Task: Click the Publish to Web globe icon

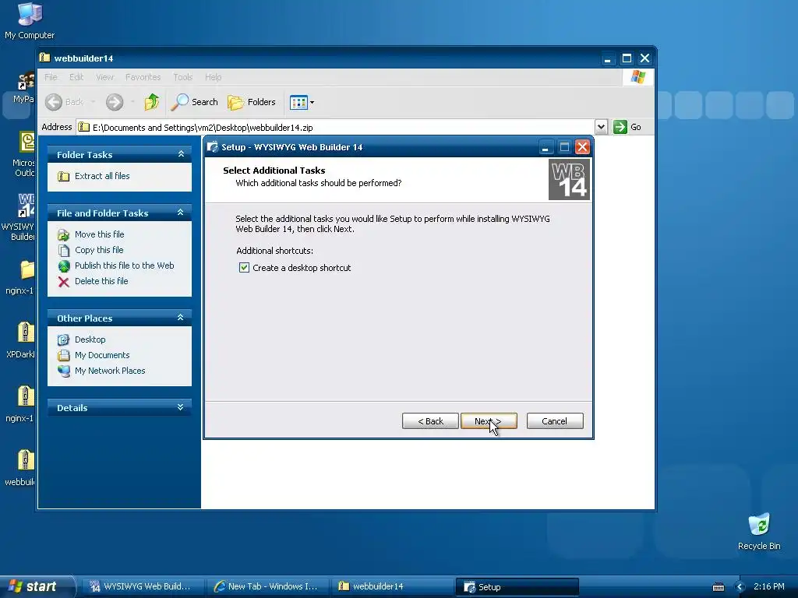Action: pos(64,266)
